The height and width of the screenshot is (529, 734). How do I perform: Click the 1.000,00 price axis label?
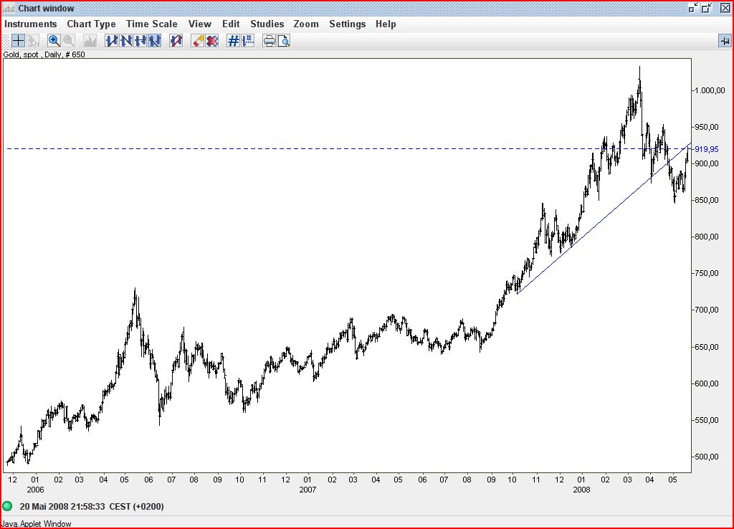pos(710,90)
